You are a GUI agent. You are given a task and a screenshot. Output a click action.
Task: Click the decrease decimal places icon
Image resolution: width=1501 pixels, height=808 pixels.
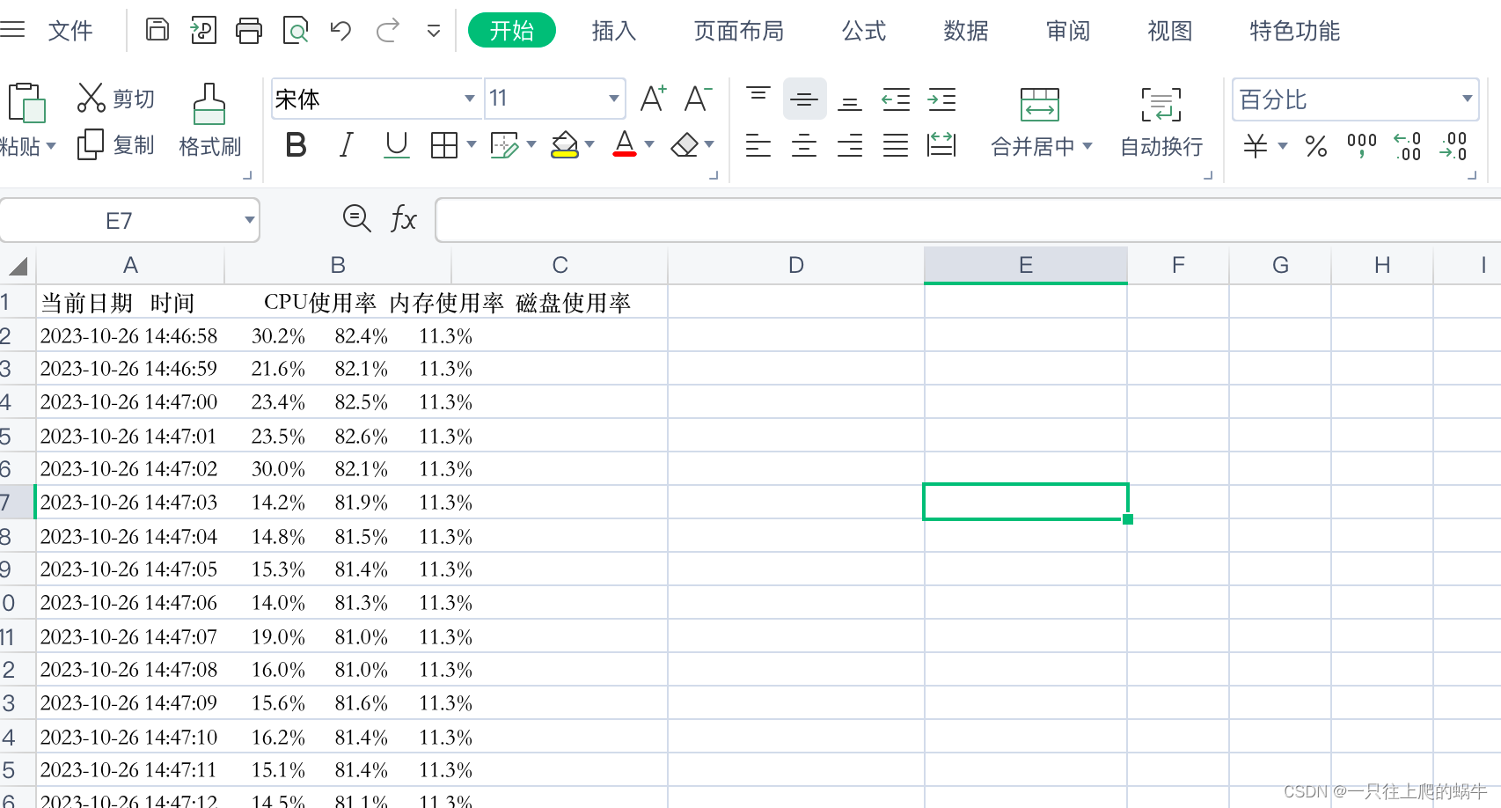1453,145
